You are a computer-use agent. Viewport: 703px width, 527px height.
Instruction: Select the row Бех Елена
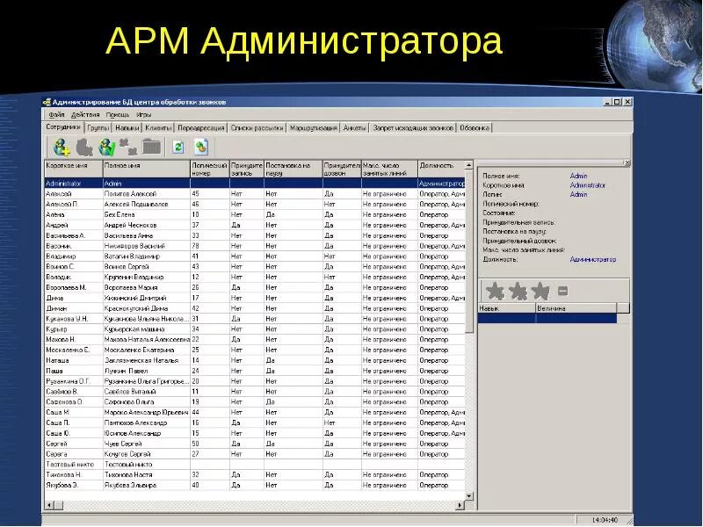click(x=254, y=214)
